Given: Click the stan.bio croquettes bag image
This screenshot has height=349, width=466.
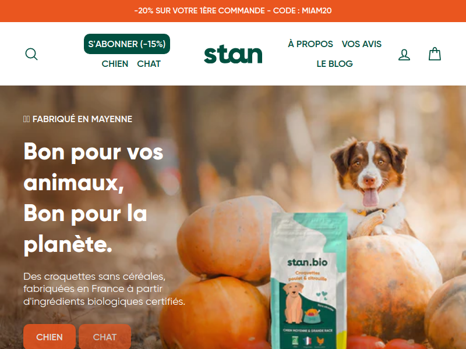Looking at the screenshot, I should click(x=309, y=281).
